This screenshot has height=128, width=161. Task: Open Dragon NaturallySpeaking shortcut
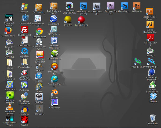(153, 84)
